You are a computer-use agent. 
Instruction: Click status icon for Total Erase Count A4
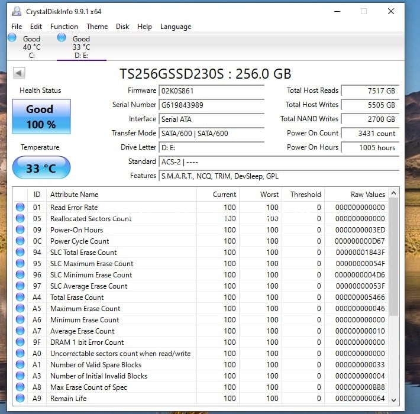(x=20, y=297)
